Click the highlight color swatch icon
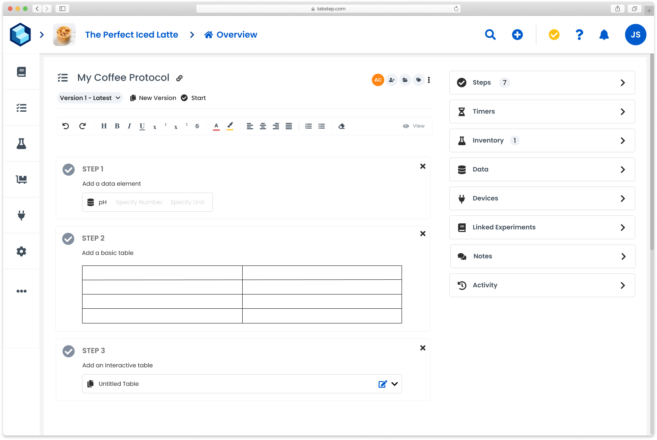This screenshot has width=657, height=440. coord(230,126)
